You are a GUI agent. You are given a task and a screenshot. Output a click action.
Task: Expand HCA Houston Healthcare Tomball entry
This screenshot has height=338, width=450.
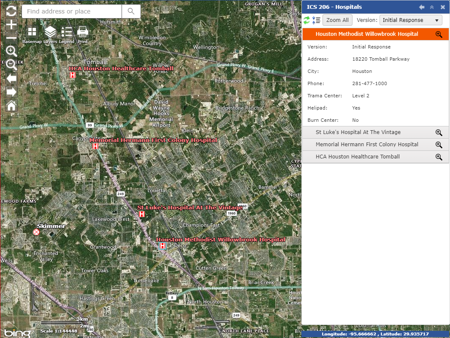click(357, 157)
